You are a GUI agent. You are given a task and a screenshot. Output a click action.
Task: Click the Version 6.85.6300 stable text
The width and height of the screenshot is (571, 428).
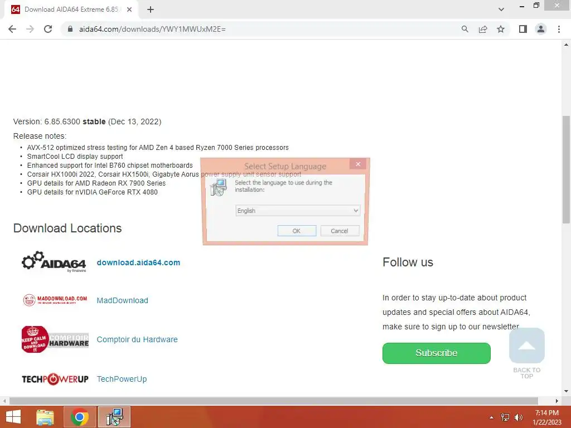[87, 121]
